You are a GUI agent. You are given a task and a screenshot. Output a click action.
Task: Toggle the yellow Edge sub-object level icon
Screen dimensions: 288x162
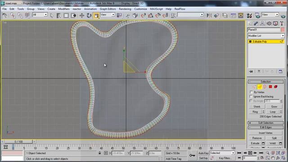click(260, 87)
